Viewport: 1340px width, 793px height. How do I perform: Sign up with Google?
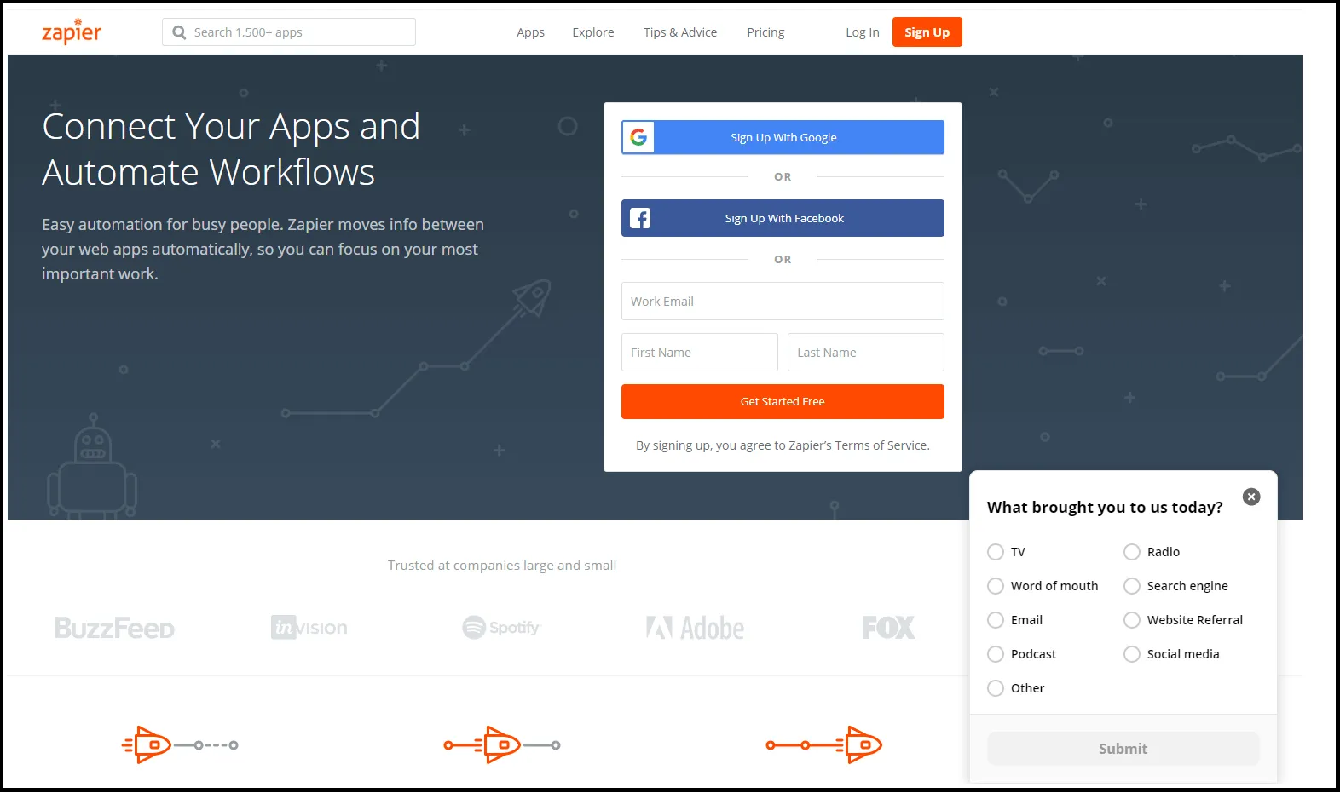pos(783,137)
